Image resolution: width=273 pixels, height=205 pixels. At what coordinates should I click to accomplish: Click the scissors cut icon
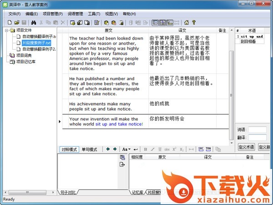[41, 22]
